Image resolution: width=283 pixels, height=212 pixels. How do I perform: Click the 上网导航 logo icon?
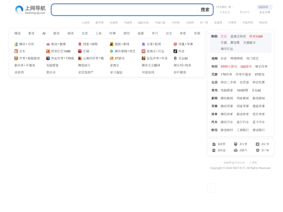point(19,9)
